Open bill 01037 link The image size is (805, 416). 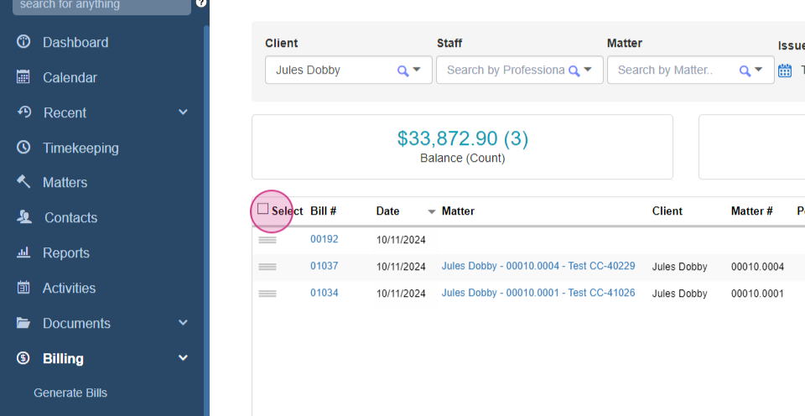[x=324, y=266]
